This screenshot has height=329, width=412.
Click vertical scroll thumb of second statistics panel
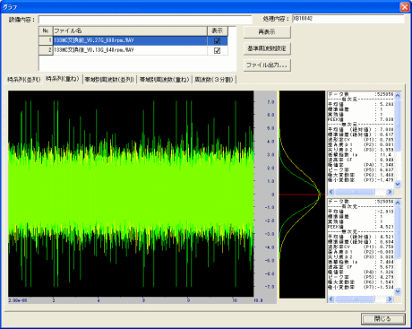click(x=398, y=232)
